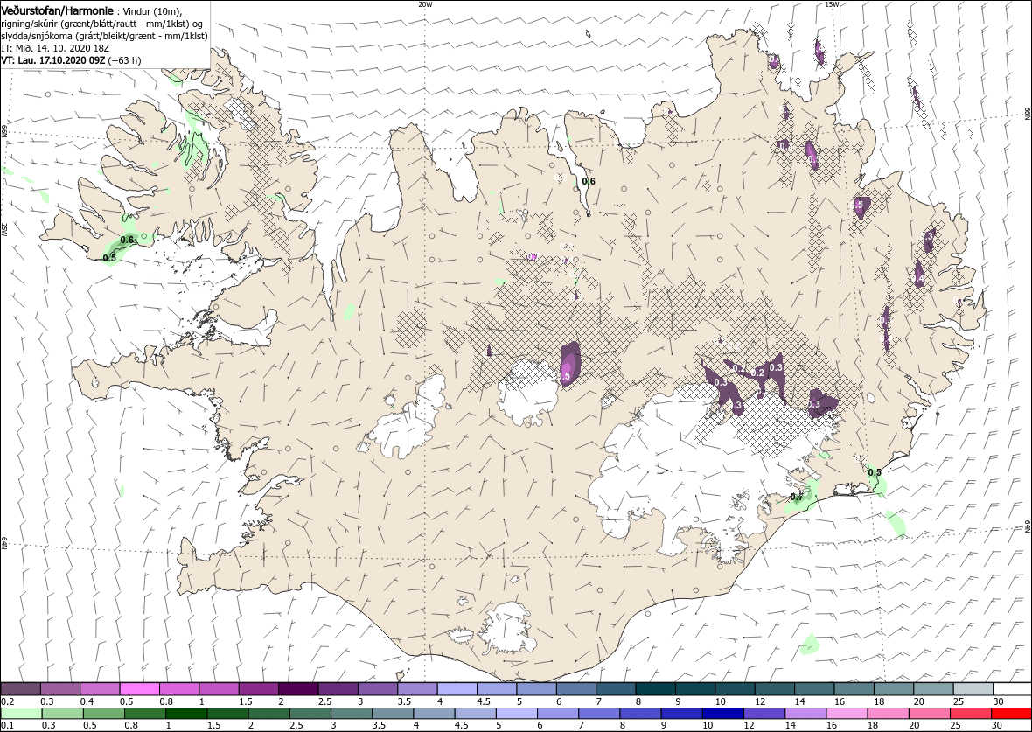Click the 66N latitude label on the right edge
This screenshot has width=1032, height=732.
[x=1027, y=114]
